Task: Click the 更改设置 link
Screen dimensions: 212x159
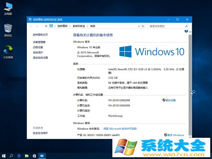Action: point(171,100)
